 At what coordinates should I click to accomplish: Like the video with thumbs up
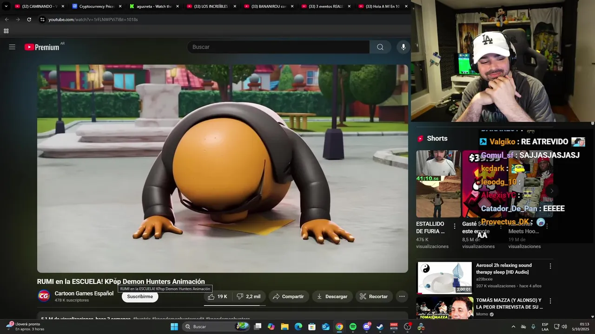[218, 296]
